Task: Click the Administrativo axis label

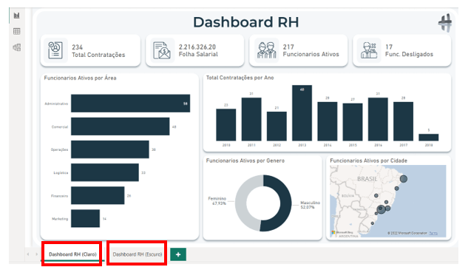Action: point(56,104)
